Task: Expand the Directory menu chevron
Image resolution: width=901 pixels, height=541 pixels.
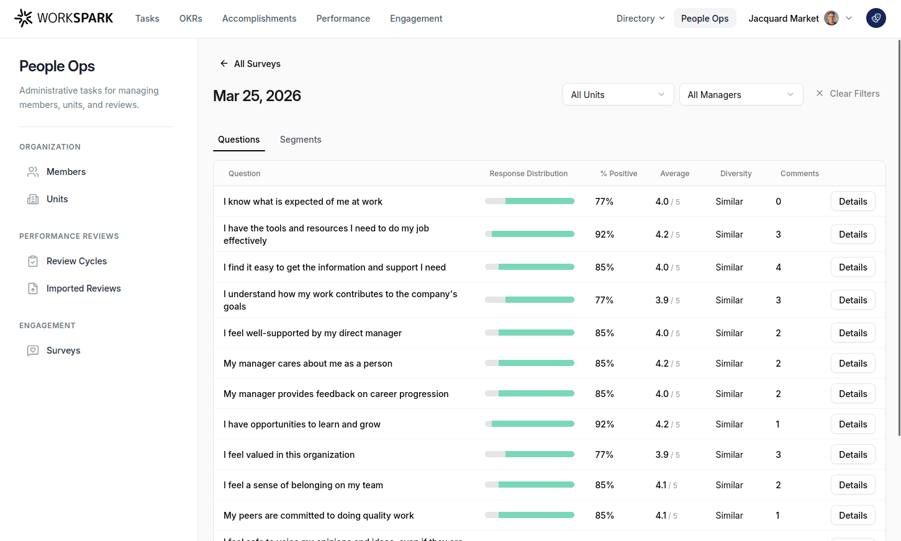Action: click(662, 19)
